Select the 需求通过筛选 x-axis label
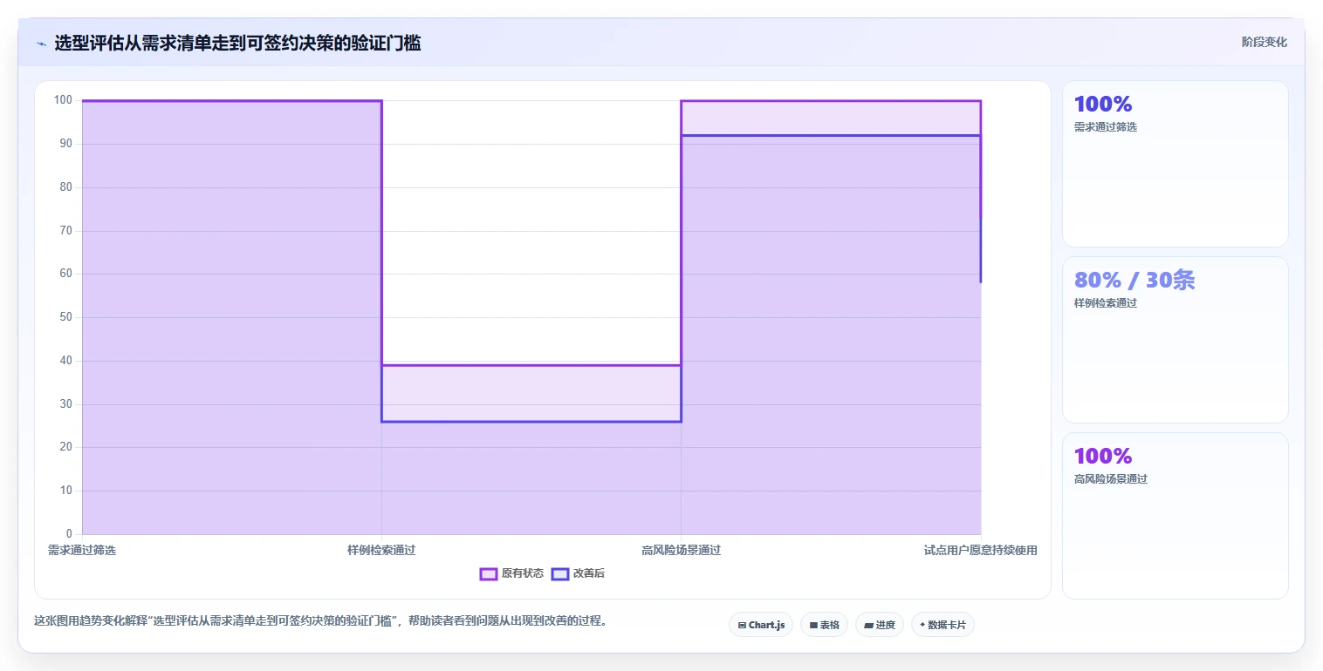1323x671 pixels. tap(82, 550)
